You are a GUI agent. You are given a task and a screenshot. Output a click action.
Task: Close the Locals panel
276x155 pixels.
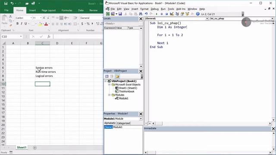pyautogui.click(x=141, y=19)
